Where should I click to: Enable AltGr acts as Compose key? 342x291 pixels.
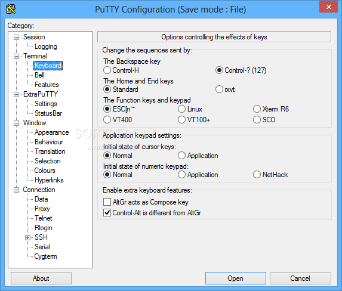coord(146,202)
